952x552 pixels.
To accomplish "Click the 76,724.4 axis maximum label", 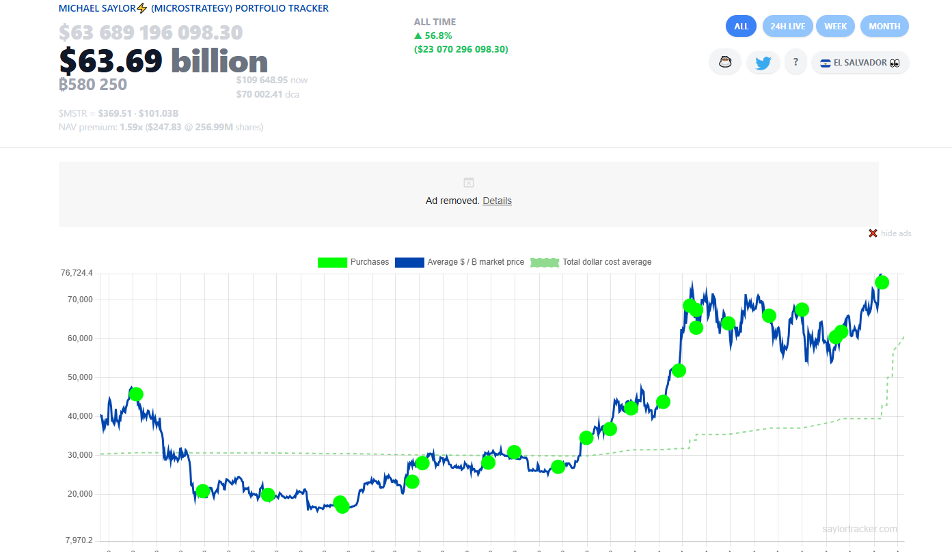I will pos(77,273).
